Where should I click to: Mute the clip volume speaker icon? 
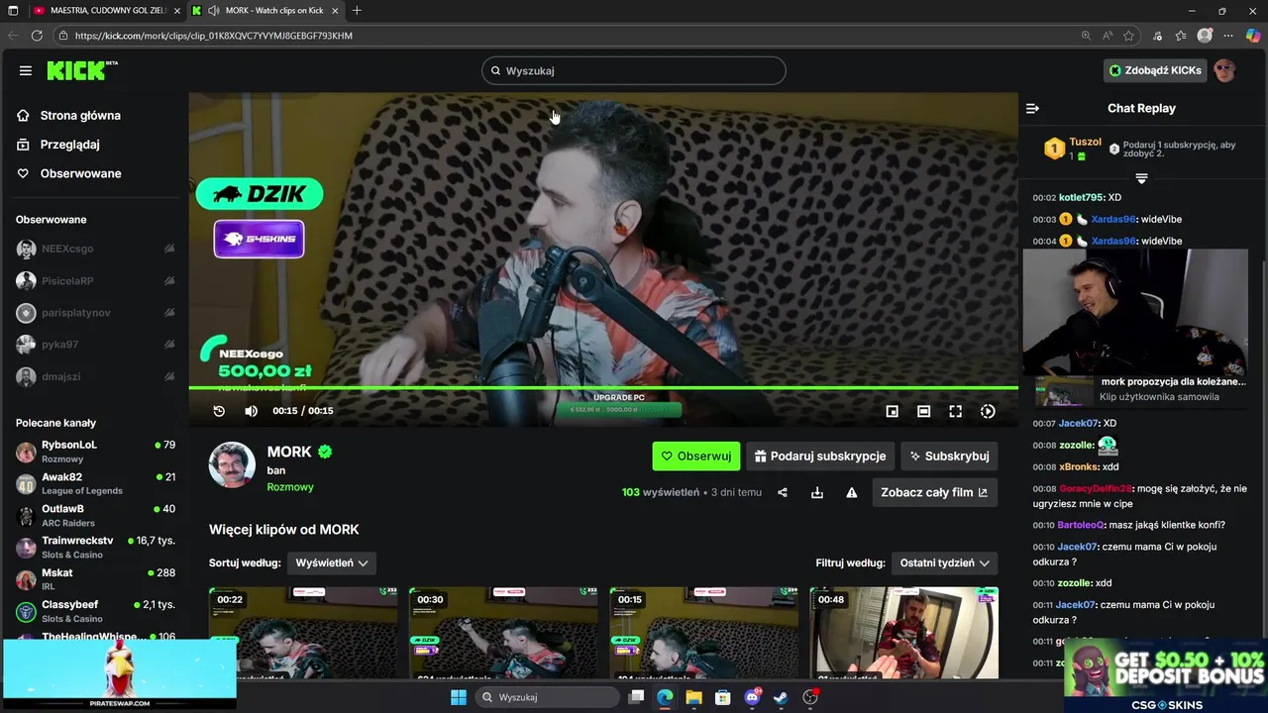(251, 411)
